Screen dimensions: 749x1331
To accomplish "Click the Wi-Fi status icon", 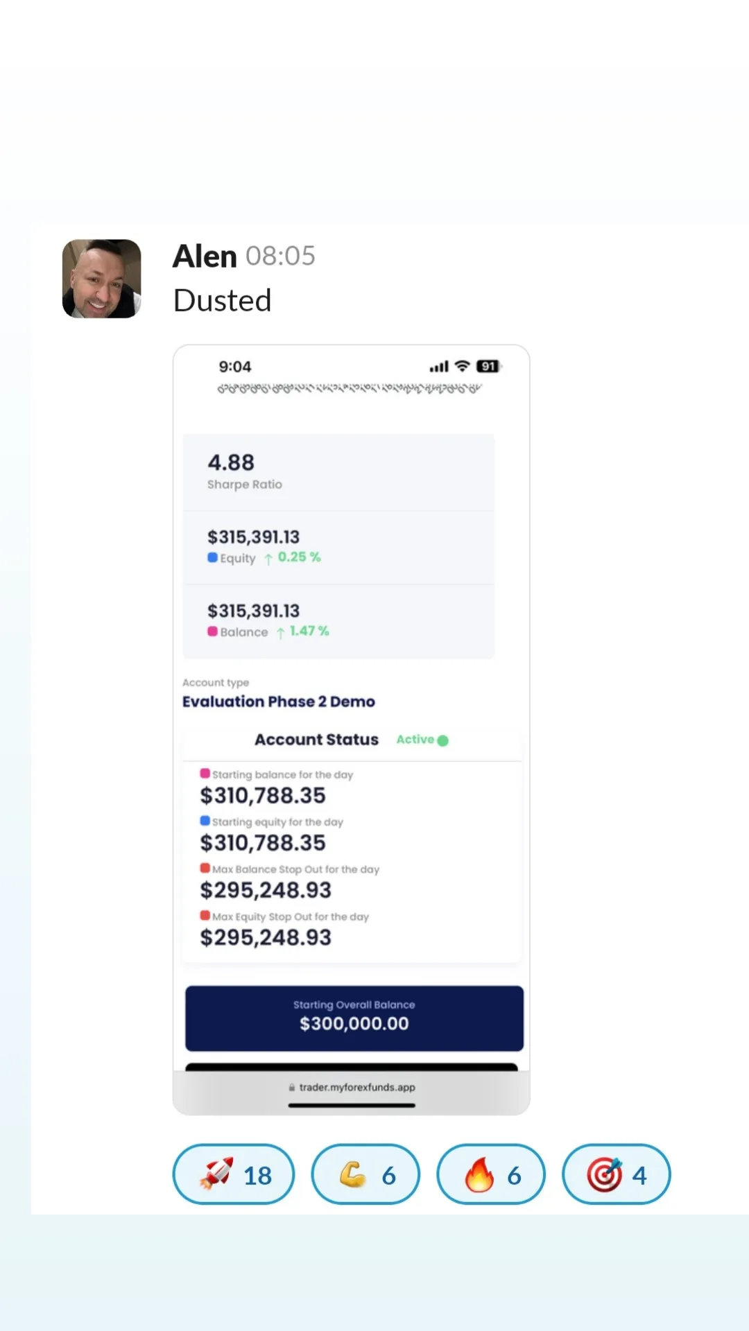I will (463, 366).
